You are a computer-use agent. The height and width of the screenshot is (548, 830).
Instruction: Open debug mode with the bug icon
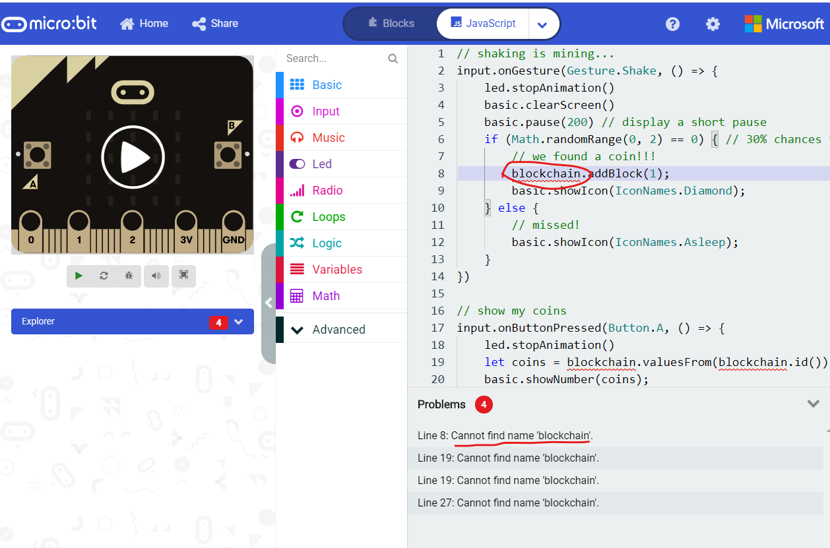pyautogui.click(x=129, y=276)
